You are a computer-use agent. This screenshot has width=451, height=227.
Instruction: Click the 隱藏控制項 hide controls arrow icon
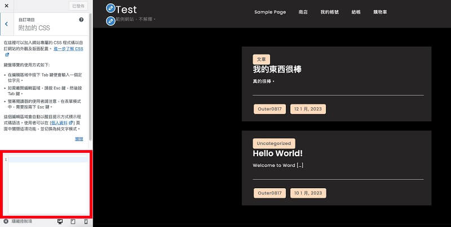pos(6,221)
